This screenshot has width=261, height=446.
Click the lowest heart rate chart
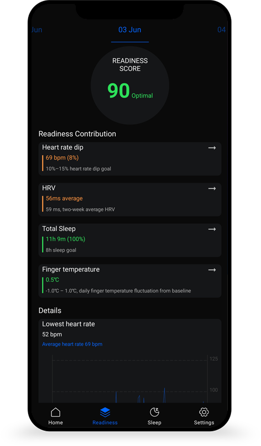130,379
